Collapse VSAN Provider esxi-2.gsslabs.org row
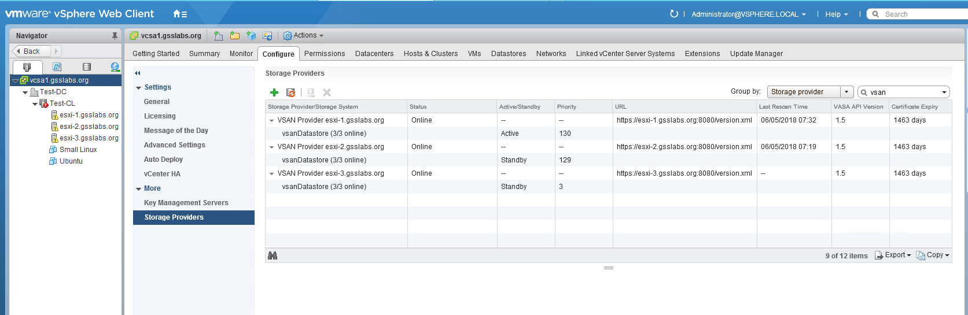 coord(271,147)
